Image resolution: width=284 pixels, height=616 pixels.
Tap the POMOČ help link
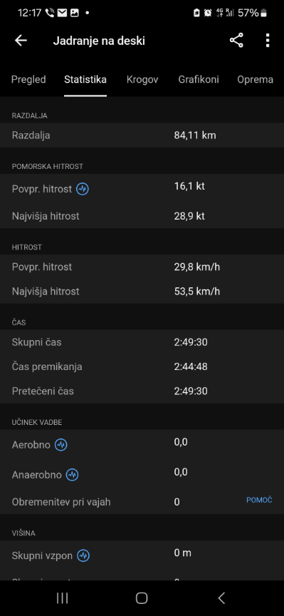[259, 500]
